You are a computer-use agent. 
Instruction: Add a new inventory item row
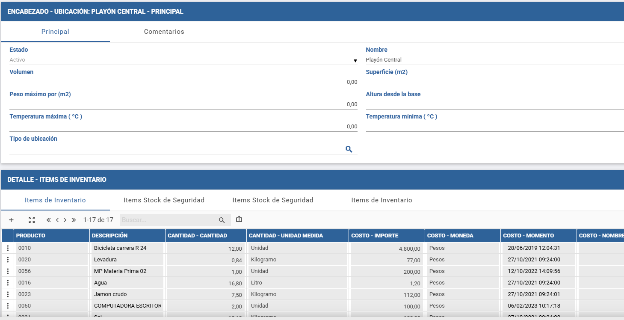click(11, 220)
